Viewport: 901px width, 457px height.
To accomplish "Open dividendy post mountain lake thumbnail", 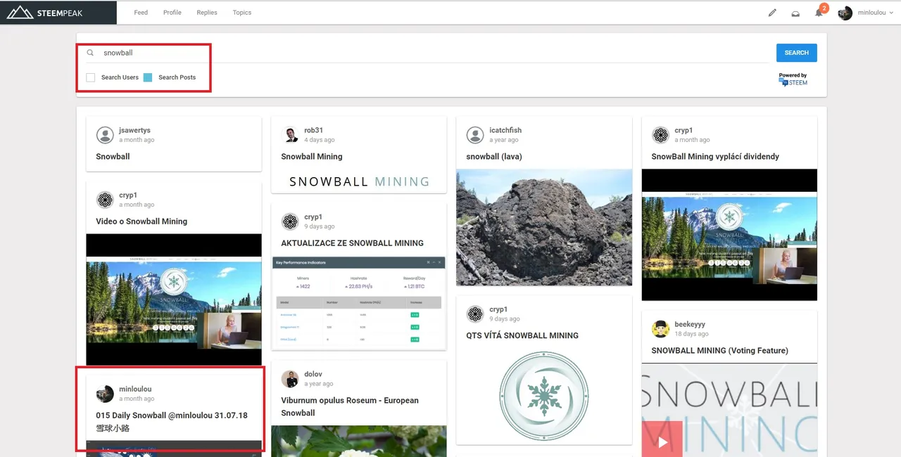I will [729, 235].
